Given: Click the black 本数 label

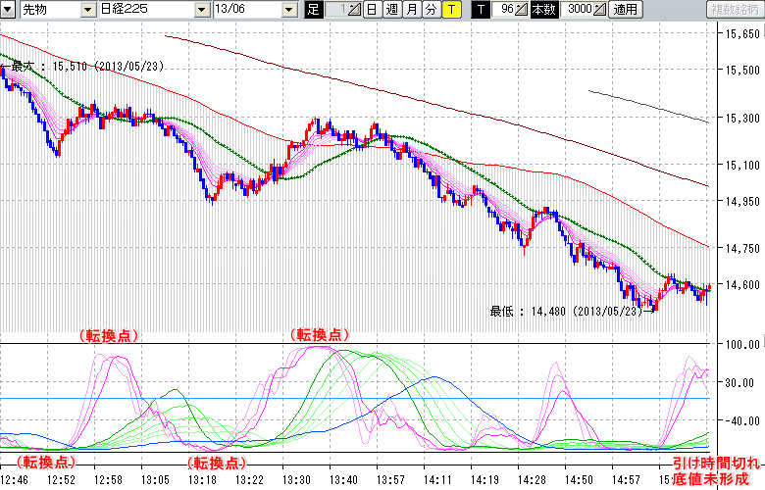Looking at the screenshot, I should click(x=545, y=10).
